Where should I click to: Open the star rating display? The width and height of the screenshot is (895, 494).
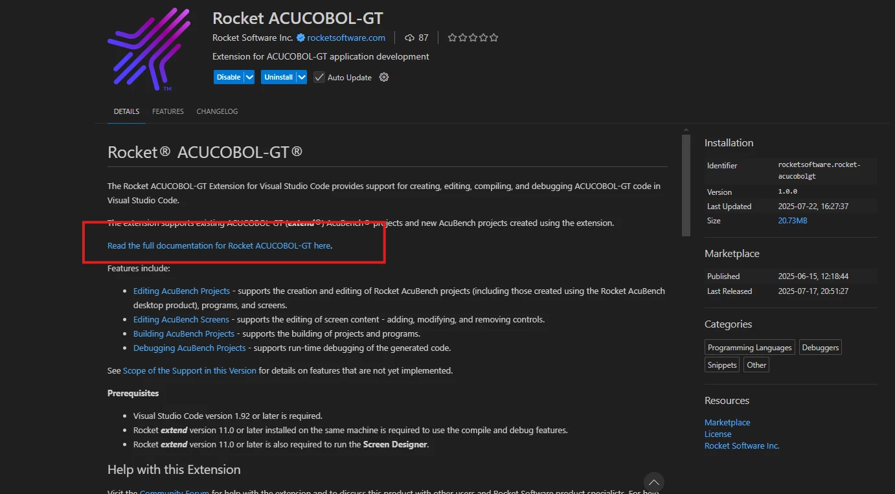click(473, 38)
